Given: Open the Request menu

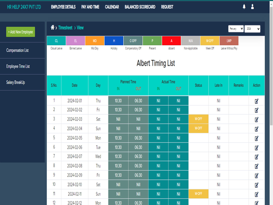Looking at the screenshot, I should pyautogui.click(x=167, y=7).
